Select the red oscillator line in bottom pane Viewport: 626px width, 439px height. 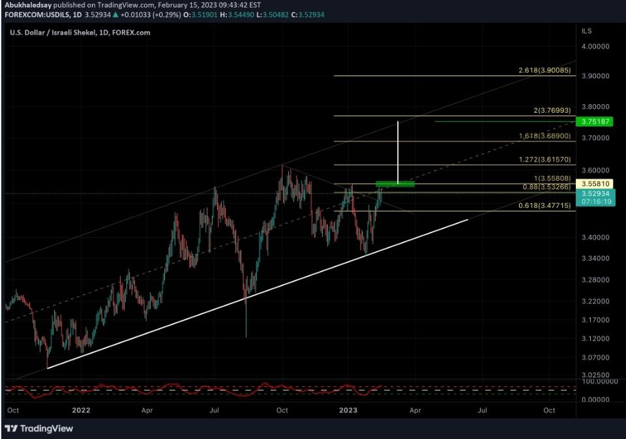pyautogui.click(x=196, y=389)
